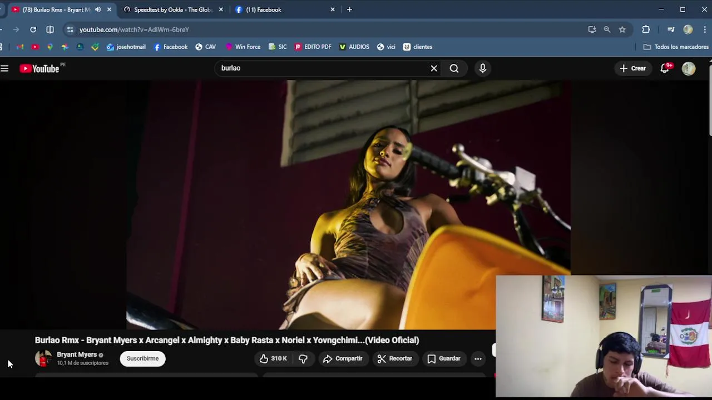Open the YouTube hamburger guide menu
712x400 pixels.
[x=4, y=68]
